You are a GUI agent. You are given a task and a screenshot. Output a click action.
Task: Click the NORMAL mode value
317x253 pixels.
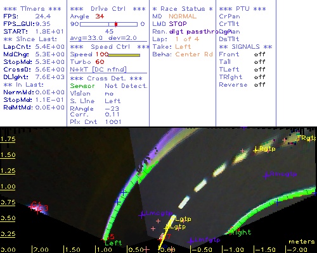click(x=183, y=16)
